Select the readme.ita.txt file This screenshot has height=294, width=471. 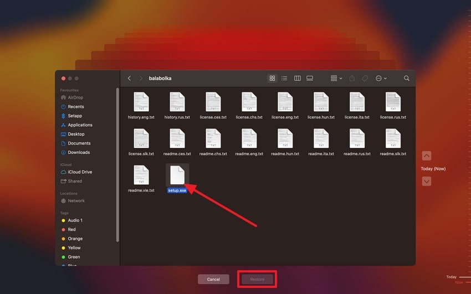[x=321, y=142]
